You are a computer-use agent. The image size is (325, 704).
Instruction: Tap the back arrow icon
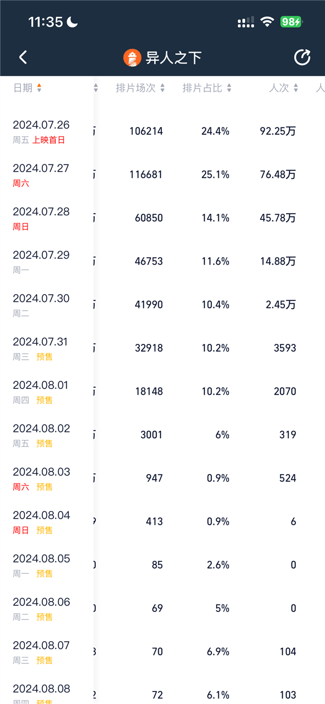[x=23, y=57]
